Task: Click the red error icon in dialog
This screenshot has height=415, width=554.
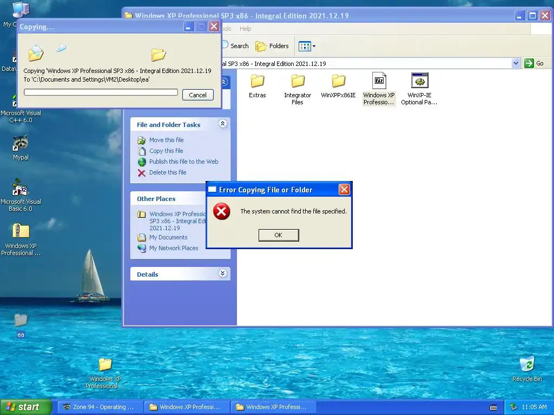Action: click(x=221, y=211)
